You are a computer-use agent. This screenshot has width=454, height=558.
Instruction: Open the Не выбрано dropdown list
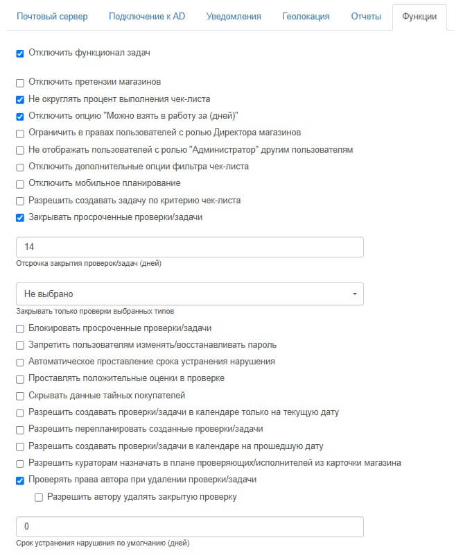click(x=189, y=294)
